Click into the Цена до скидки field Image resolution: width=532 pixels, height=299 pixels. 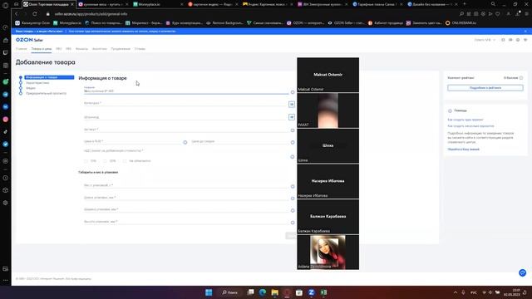pos(239,141)
